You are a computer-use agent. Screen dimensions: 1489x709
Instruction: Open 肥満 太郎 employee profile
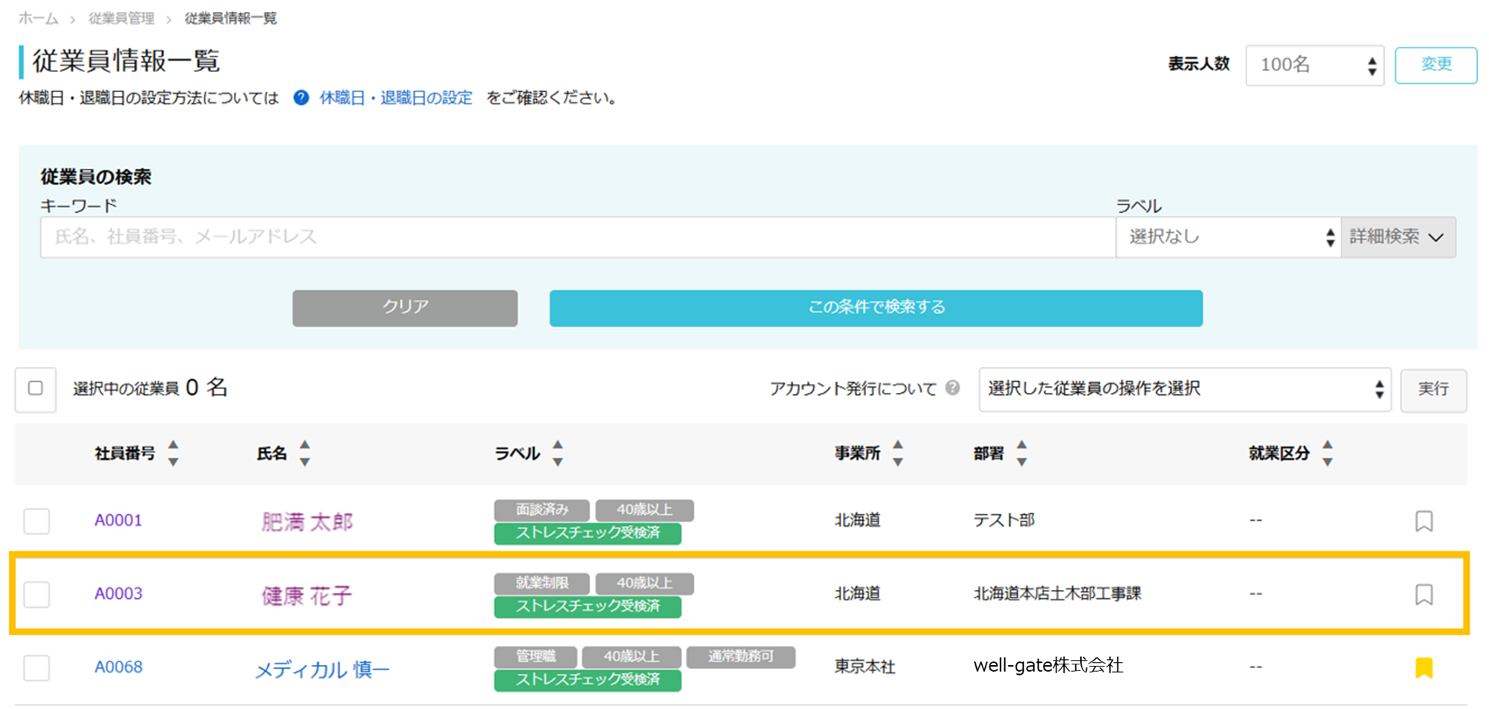pos(307,522)
